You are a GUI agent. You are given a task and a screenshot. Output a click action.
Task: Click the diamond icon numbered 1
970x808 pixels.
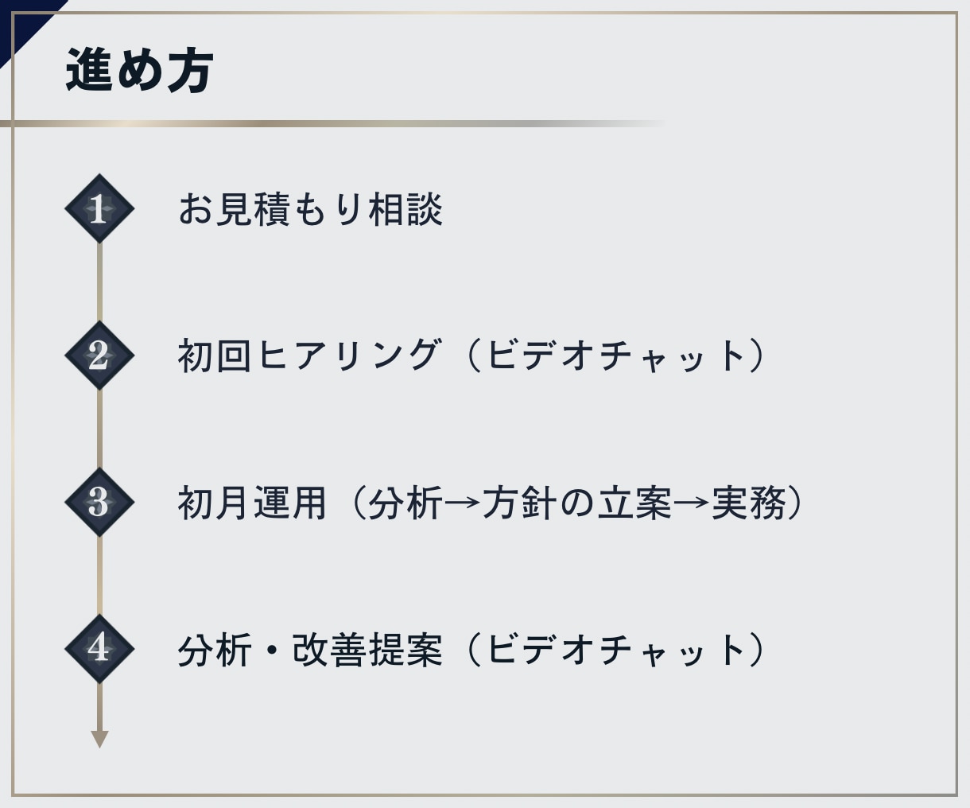[99, 208]
